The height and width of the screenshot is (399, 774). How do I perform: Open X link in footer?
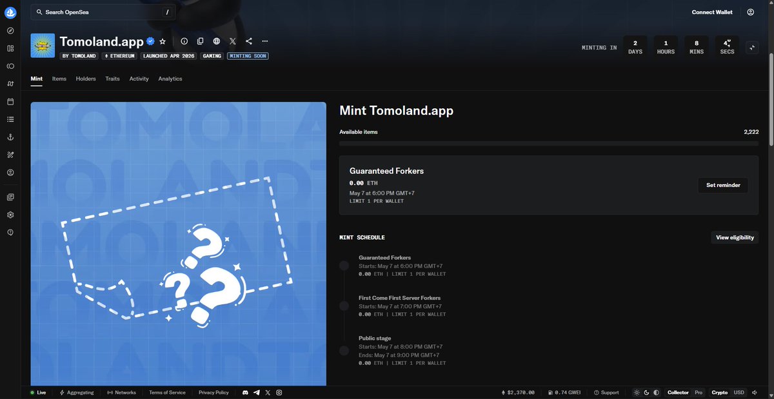click(268, 393)
